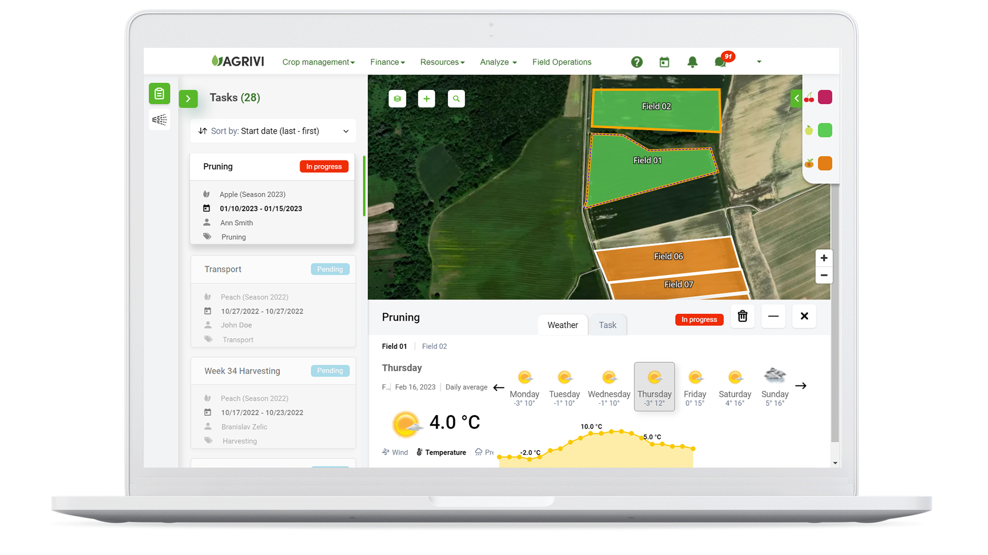
Task: Toggle Wind display on the weather chart
Action: click(x=395, y=452)
